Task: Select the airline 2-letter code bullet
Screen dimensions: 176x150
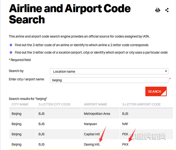Action: pos(11,45)
